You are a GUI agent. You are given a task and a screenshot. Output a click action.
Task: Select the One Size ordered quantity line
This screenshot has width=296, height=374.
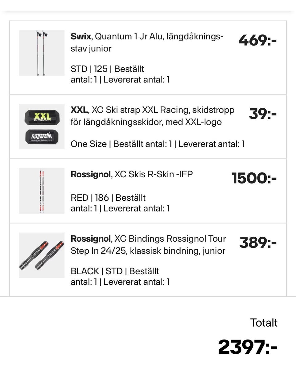[157, 144]
